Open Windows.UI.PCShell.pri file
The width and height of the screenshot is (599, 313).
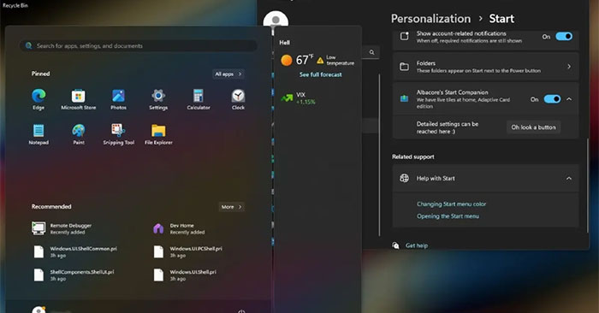click(x=189, y=252)
